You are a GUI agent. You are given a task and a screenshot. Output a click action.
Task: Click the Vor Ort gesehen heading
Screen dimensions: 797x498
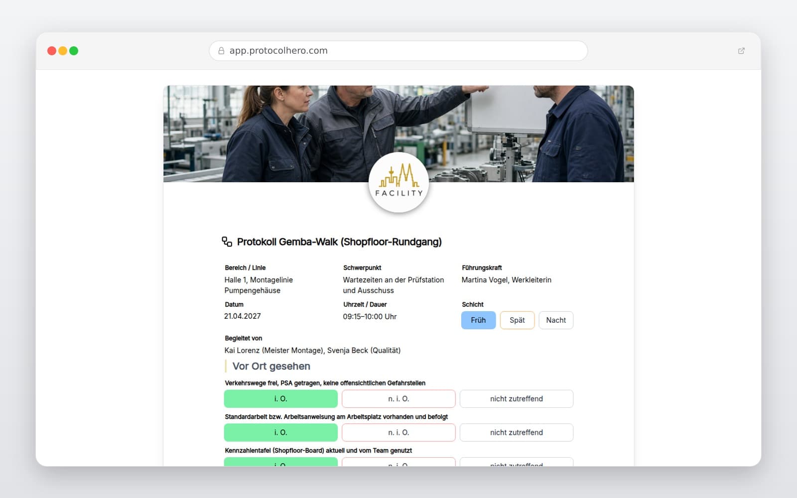tap(271, 367)
